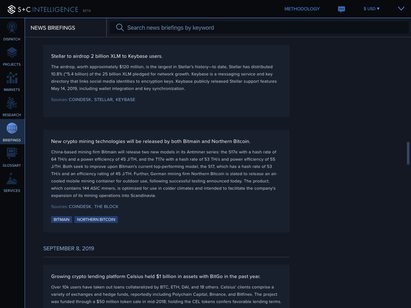Click the BETA label beside the logo
Viewport: 411px width, 308px height.
point(87,11)
